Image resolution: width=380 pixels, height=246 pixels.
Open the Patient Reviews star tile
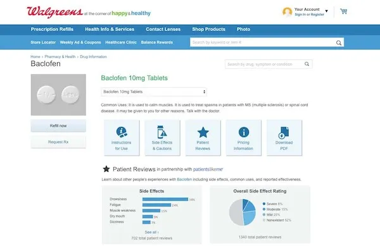tap(203, 138)
